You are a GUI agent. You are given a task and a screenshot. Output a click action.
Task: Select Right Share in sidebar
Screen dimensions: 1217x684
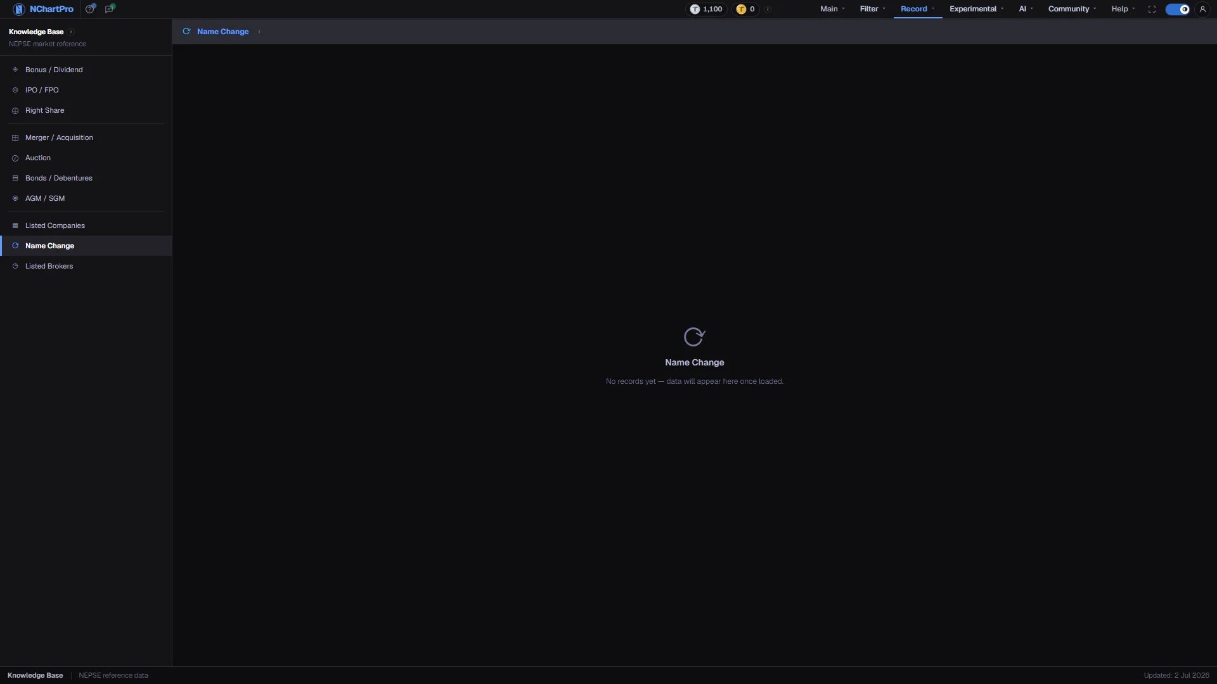pyautogui.click(x=86, y=110)
